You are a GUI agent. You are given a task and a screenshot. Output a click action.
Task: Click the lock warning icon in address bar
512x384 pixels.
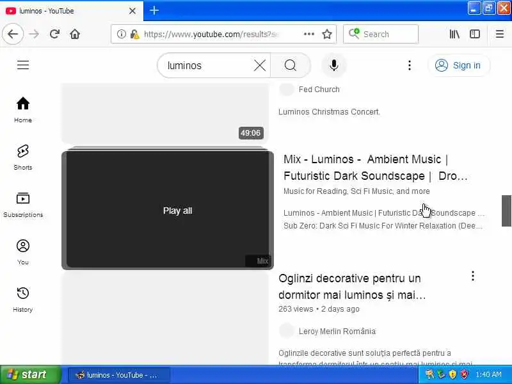[134, 34]
